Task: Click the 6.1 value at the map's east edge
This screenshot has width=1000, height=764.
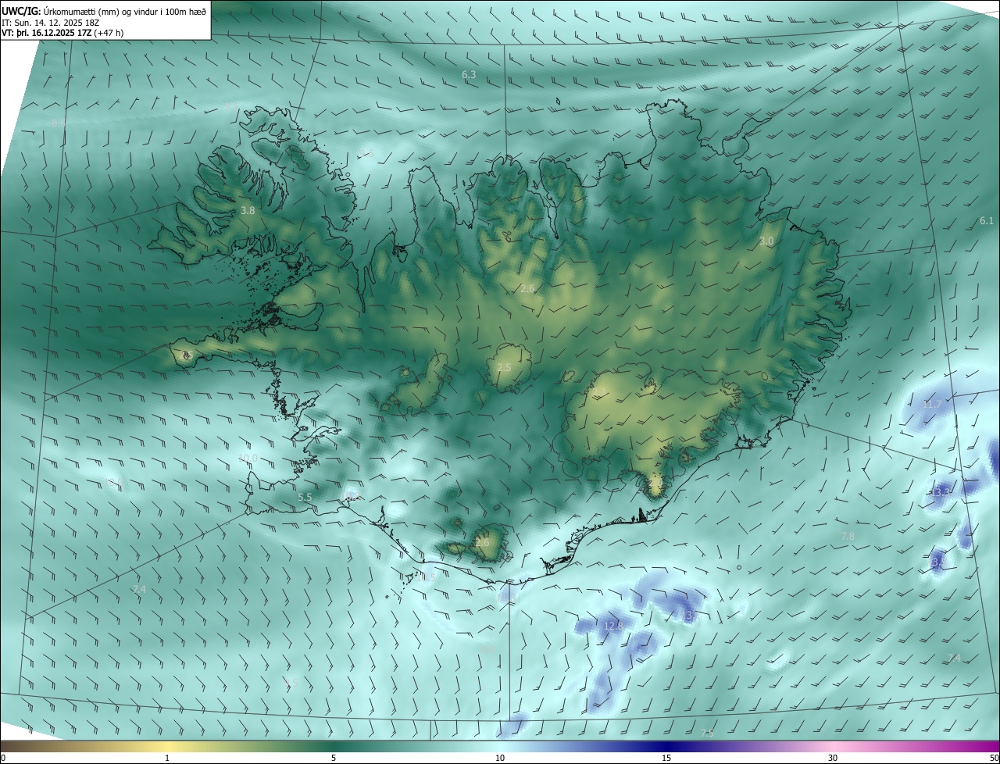Action: [987, 221]
